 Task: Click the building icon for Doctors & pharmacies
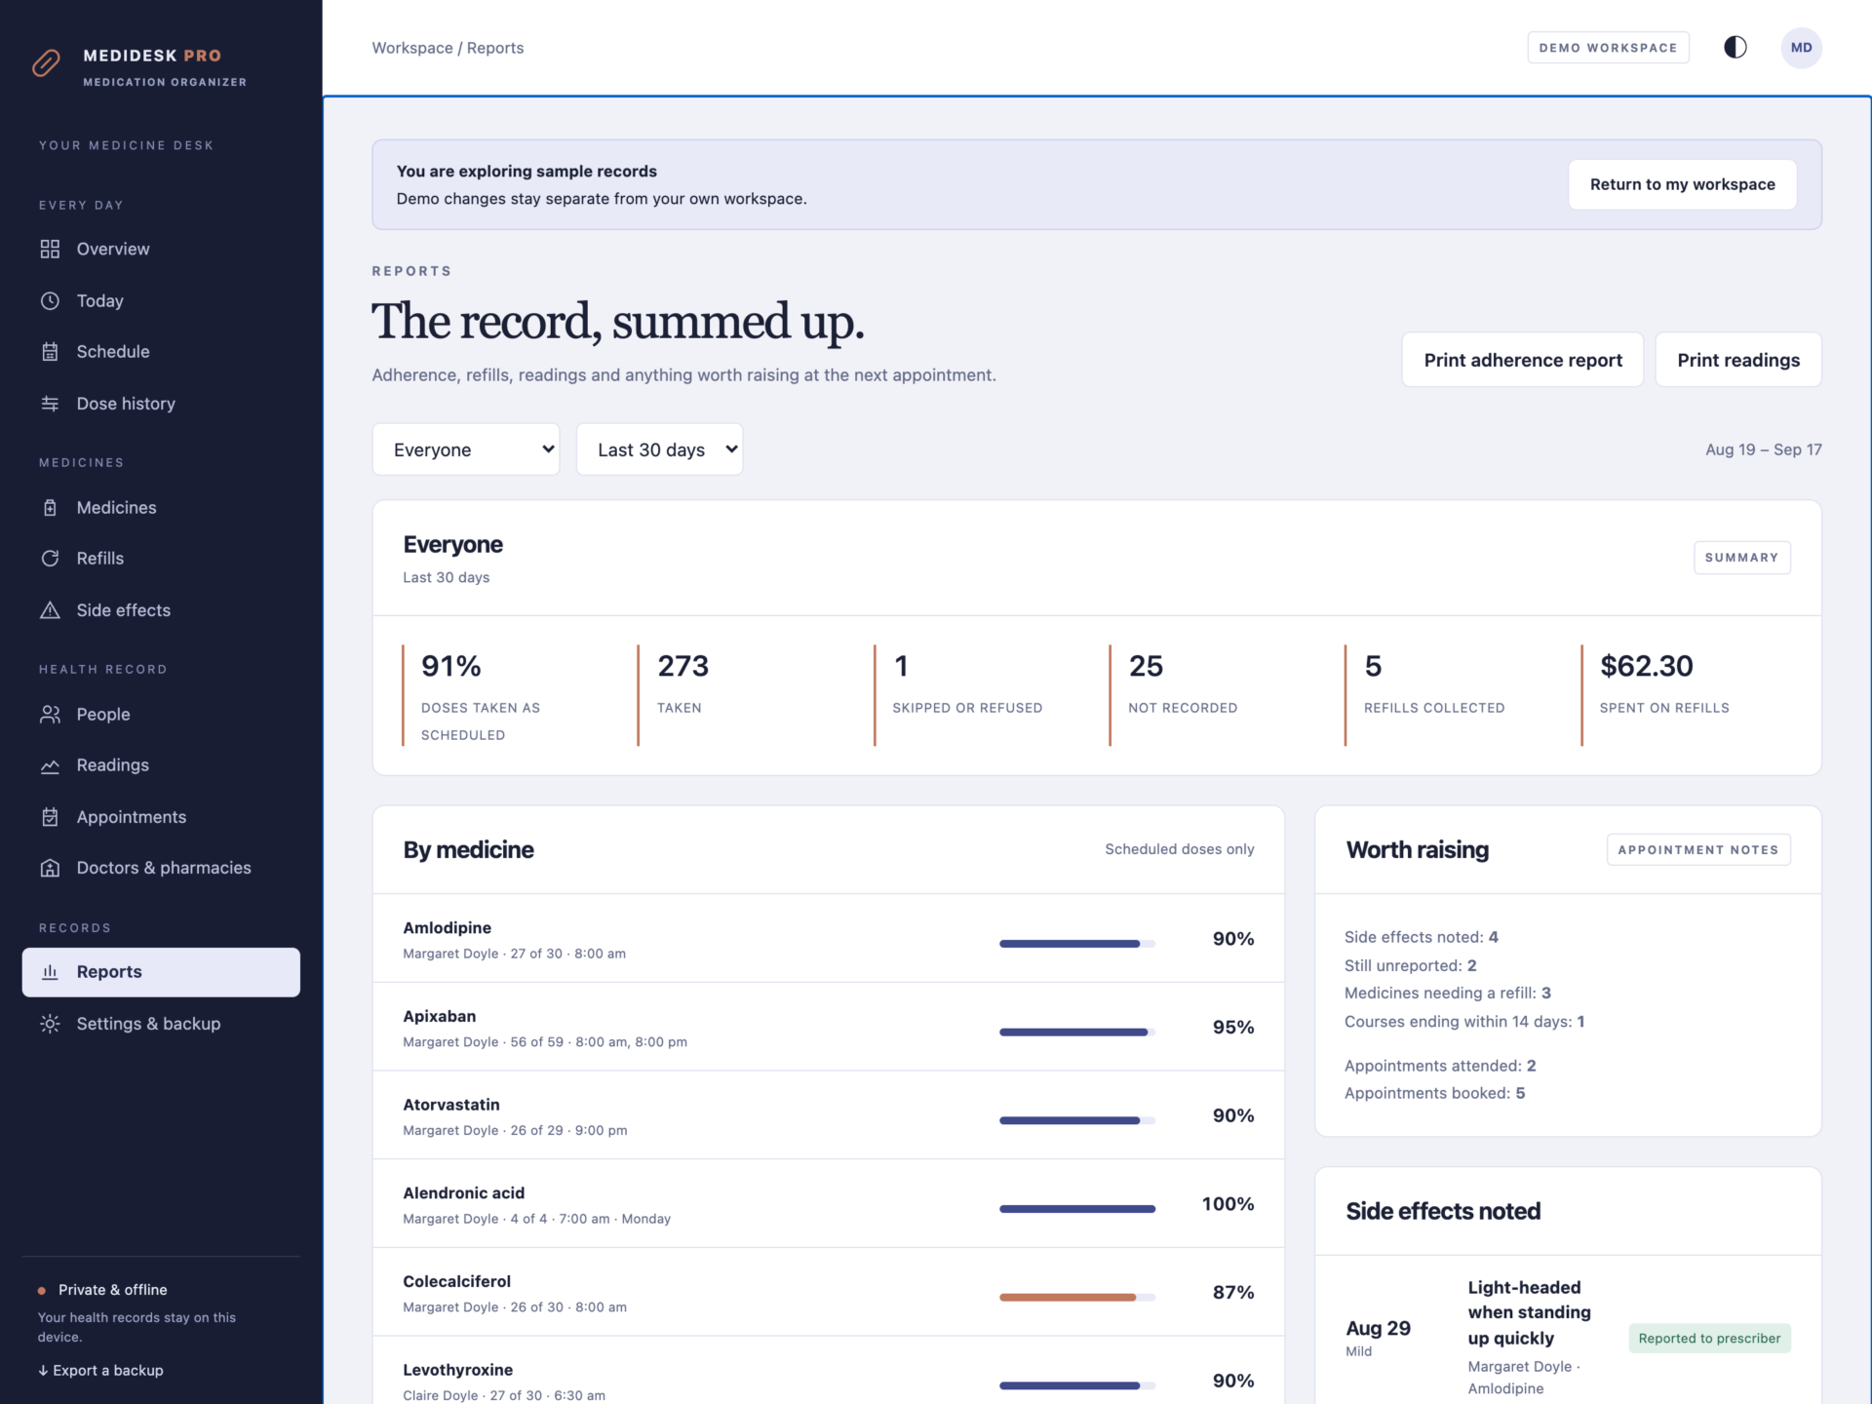tap(50, 868)
